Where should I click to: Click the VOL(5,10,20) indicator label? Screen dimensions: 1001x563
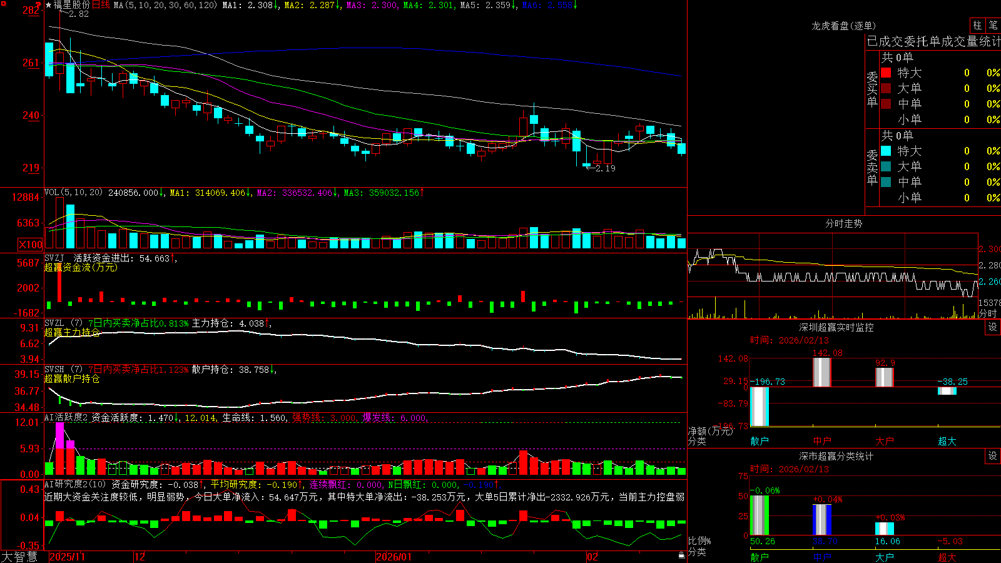(73, 193)
